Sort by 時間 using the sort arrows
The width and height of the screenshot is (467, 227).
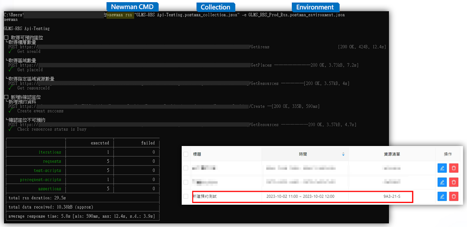pos(343,154)
